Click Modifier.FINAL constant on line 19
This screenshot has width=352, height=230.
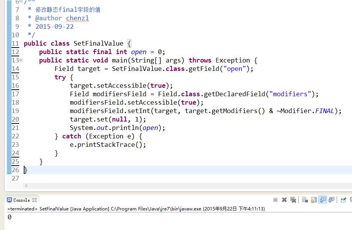click(307, 111)
